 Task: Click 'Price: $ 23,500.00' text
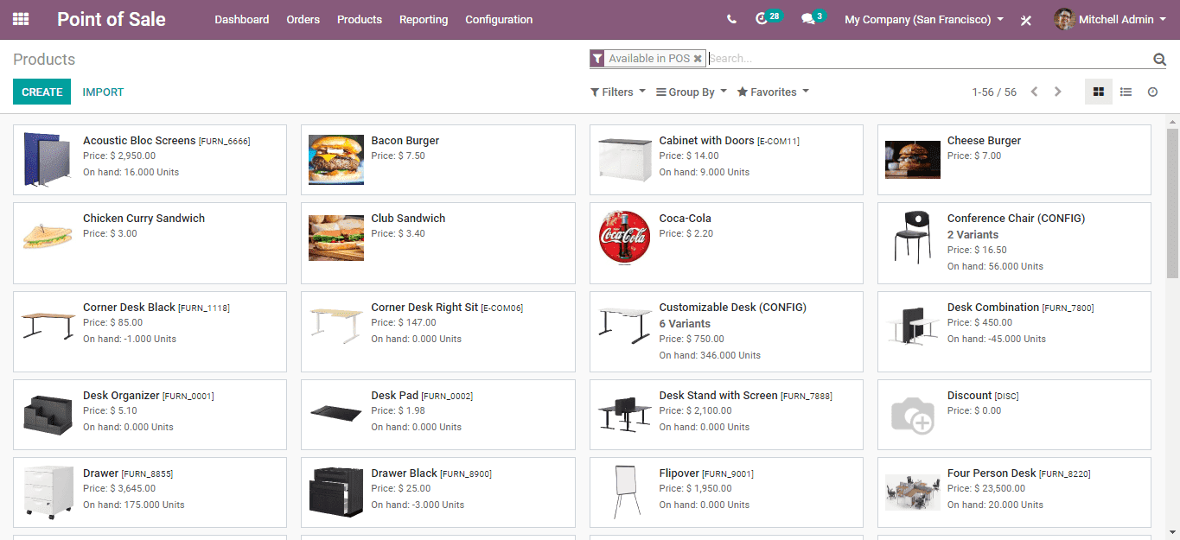[x=985, y=488]
